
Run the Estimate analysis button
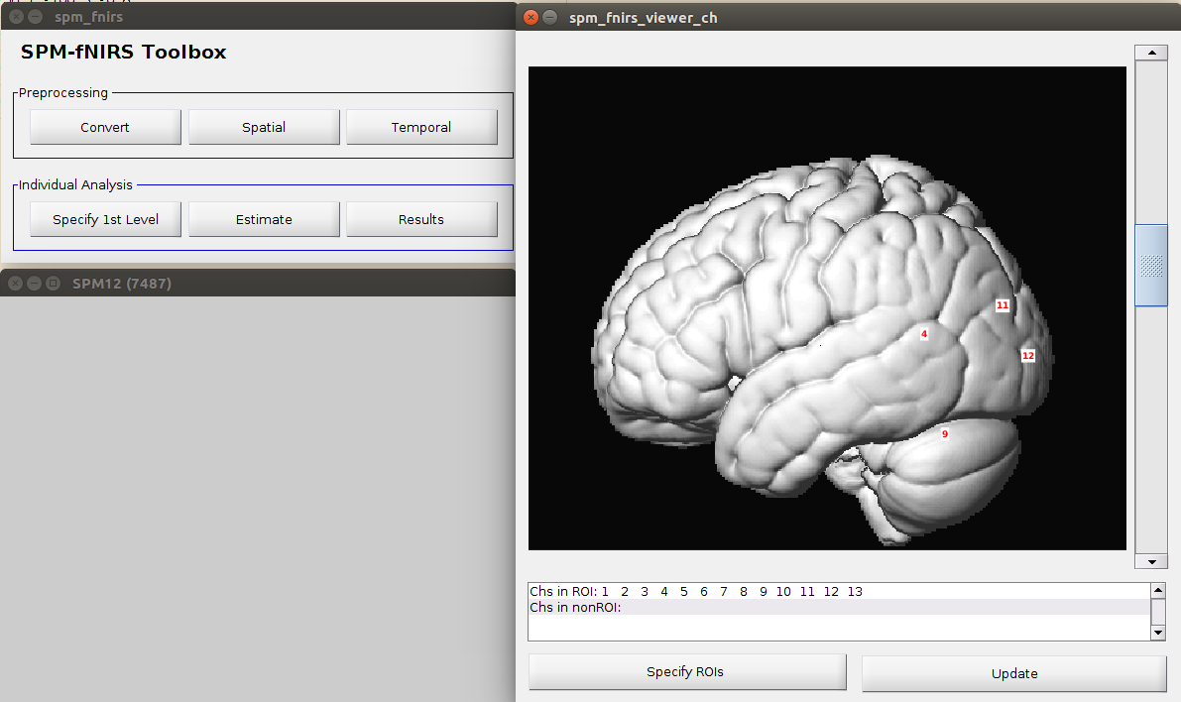click(264, 219)
